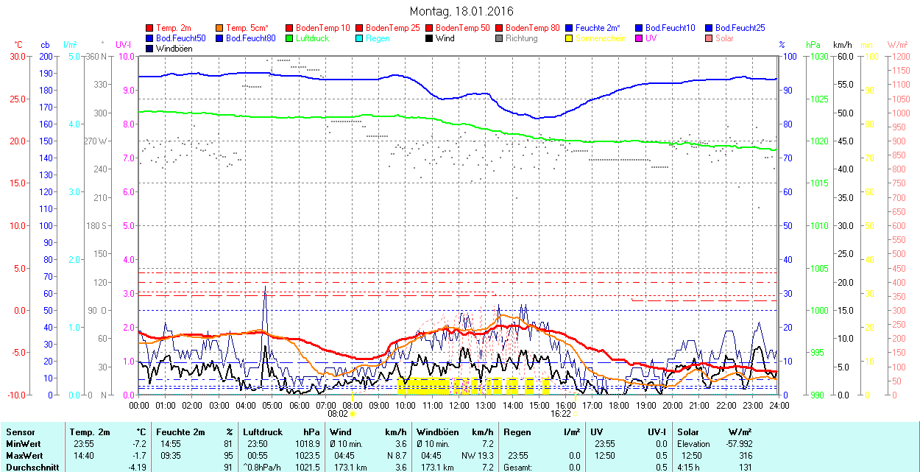
Task: Click the hPa axis unit label above chart
Action: point(813,45)
